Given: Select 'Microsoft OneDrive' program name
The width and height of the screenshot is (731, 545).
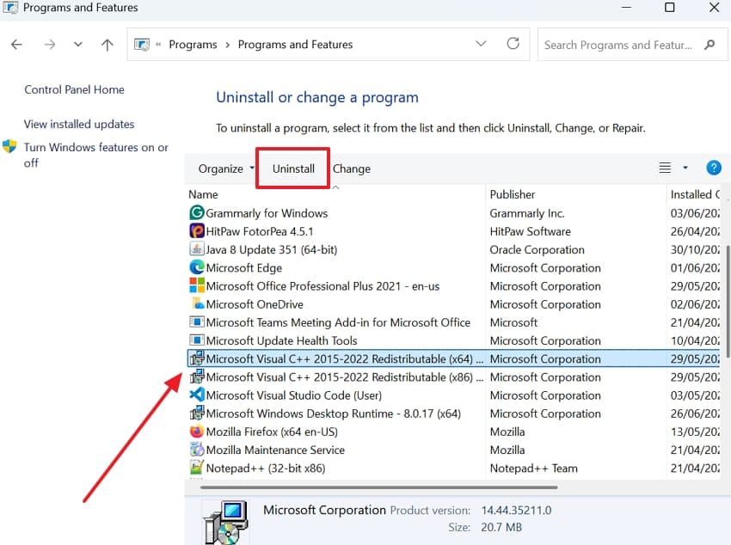Looking at the screenshot, I should click(255, 304).
